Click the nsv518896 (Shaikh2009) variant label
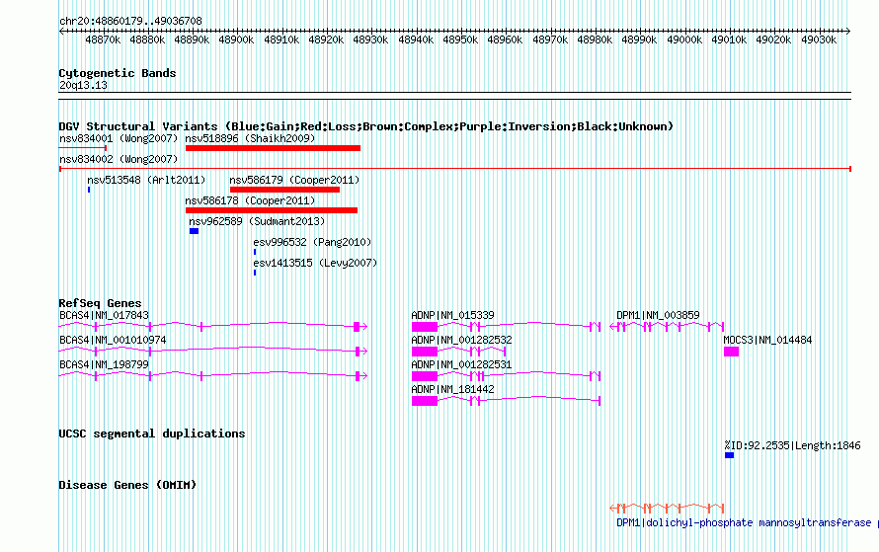This screenshot has width=879, height=552. coord(250,138)
